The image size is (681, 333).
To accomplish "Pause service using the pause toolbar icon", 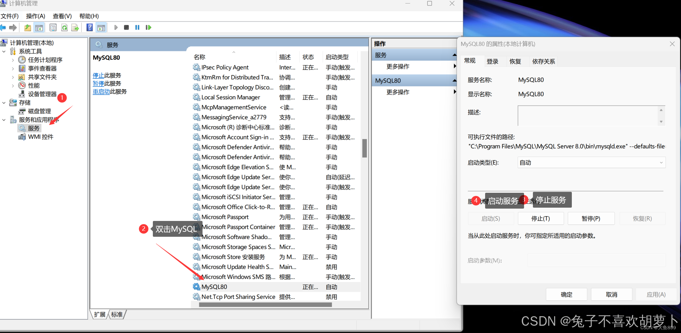I will point(137,28).
